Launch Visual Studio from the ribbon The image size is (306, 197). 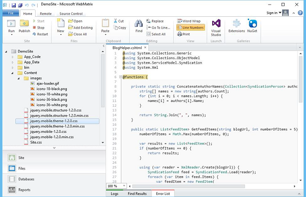(x=216, y=27)
